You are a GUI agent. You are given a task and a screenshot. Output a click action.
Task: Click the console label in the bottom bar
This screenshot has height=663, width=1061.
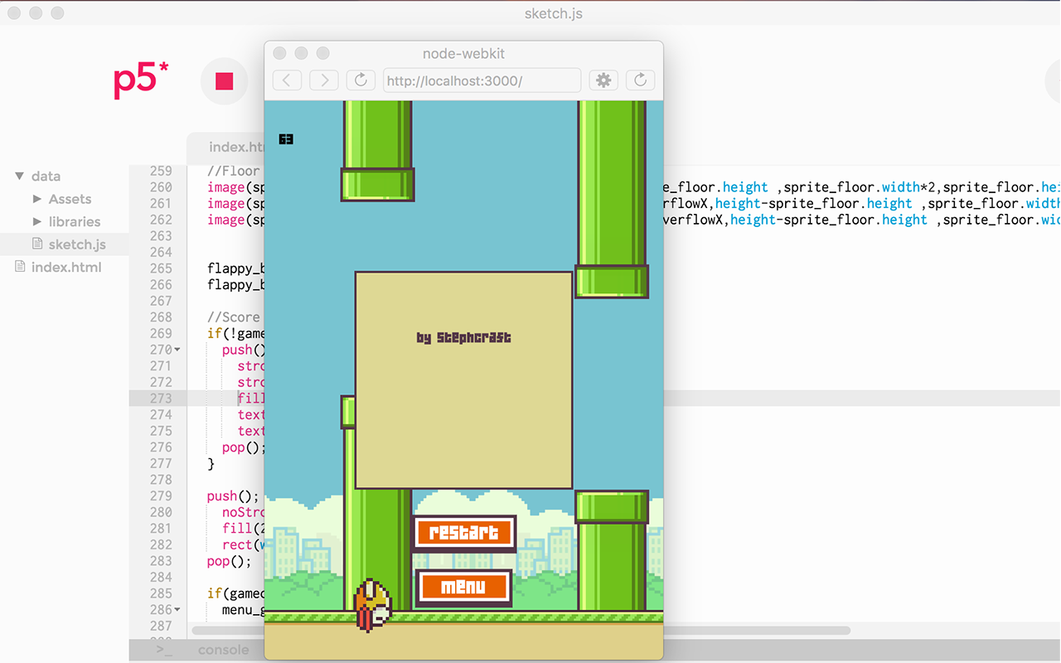click(223, 650)
